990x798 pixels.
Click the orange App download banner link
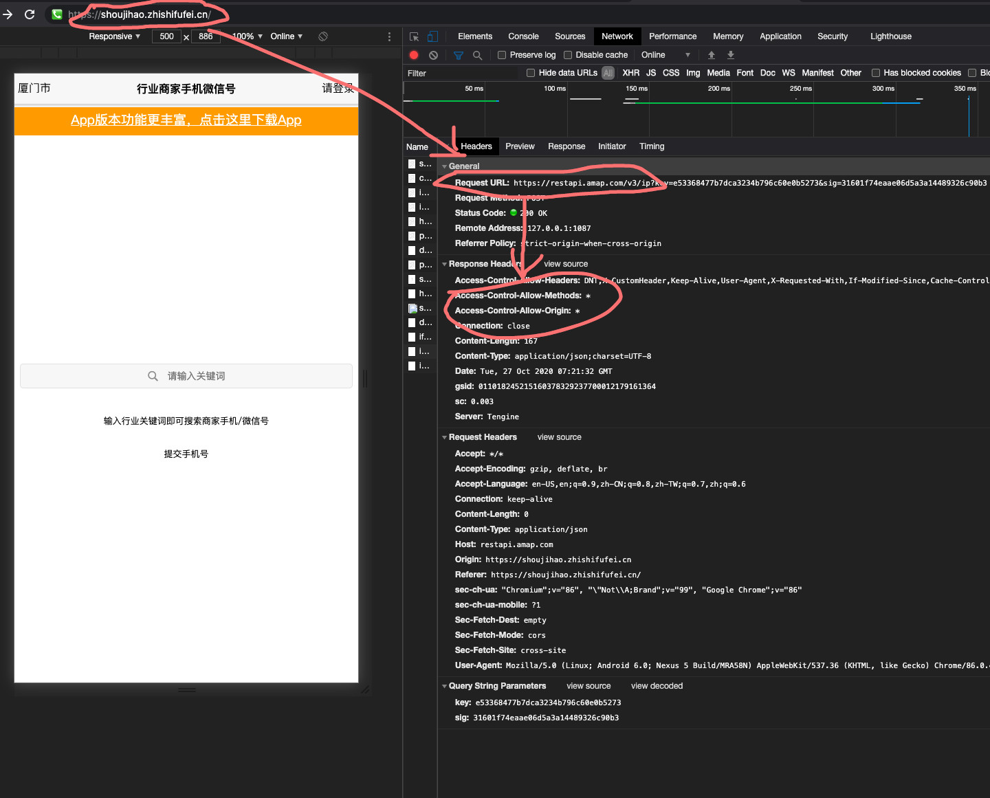186,120
